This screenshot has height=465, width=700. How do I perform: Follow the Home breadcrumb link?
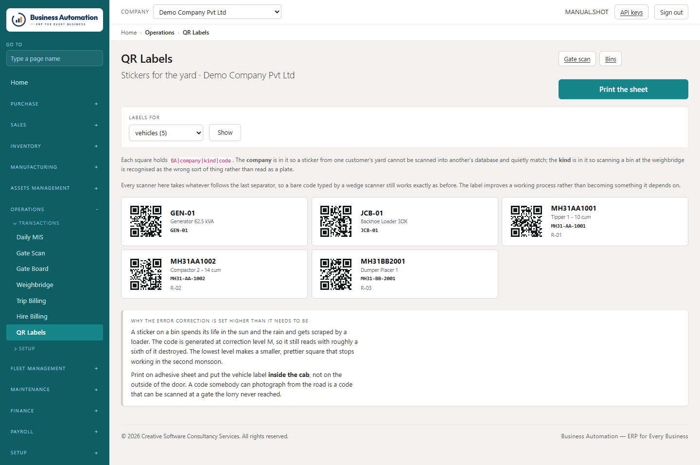pyautogui.click(x=129, y=33)
